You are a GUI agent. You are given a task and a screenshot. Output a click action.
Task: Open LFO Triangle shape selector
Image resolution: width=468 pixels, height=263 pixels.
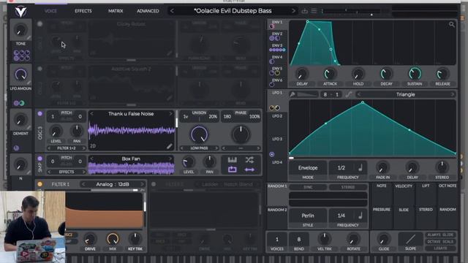[405, 94]
